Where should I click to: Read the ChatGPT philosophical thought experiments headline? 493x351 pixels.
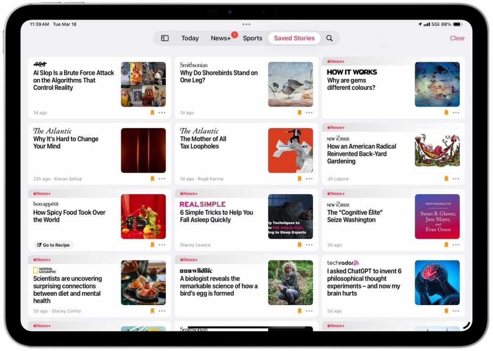coord(364,282)
